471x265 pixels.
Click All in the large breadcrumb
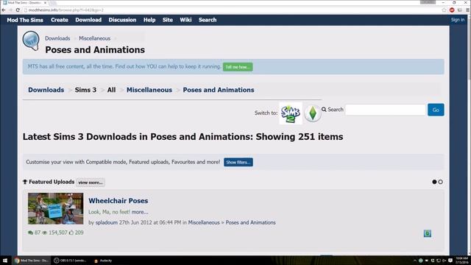[x=111, y=90]
